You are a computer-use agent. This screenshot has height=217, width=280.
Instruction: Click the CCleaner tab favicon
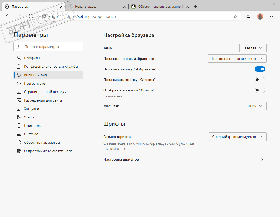click(x=134, y=7)
